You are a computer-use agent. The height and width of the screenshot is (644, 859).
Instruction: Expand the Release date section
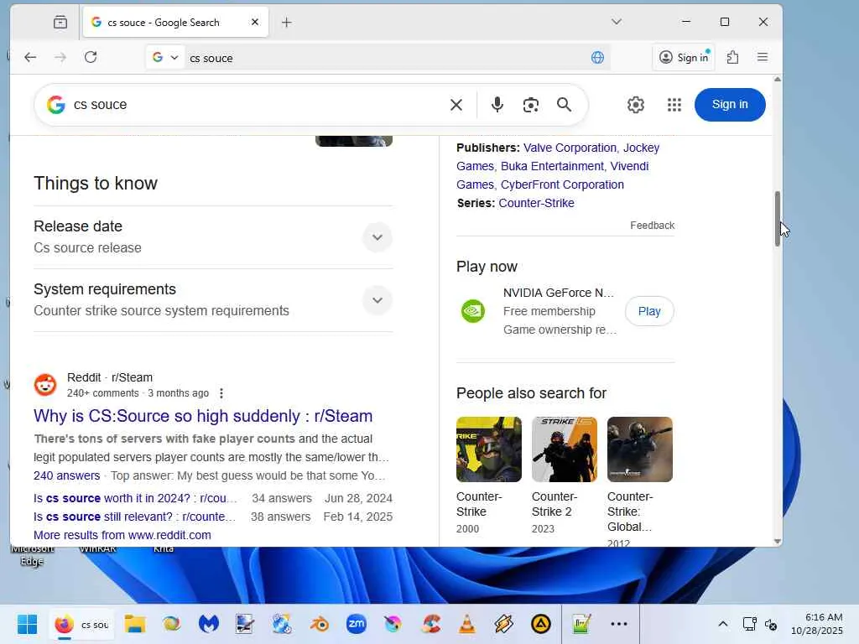point(377,237)
